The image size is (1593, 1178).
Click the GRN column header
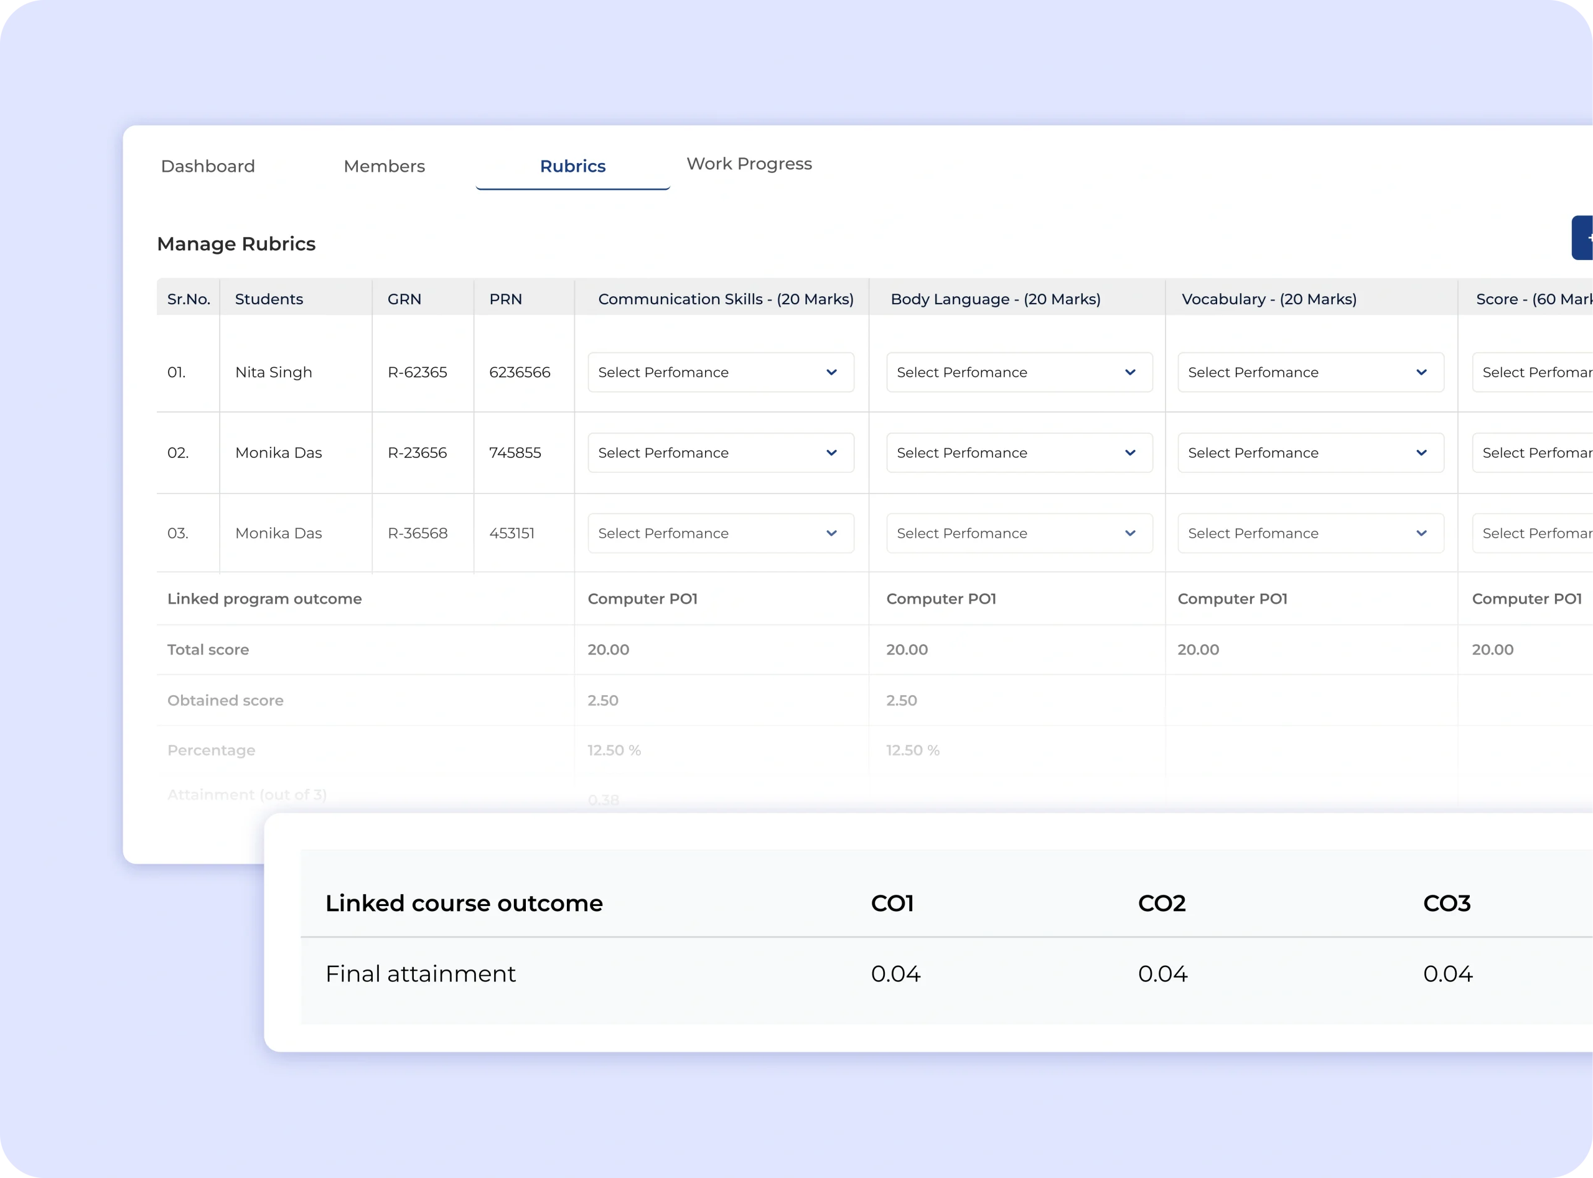404,299
